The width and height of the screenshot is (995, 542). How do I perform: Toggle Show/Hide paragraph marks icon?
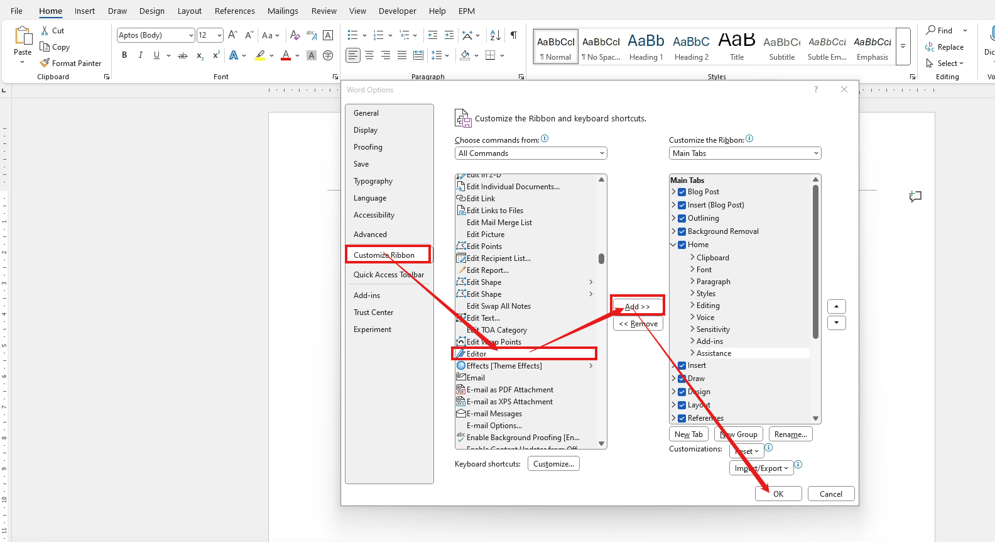point(514,35)
